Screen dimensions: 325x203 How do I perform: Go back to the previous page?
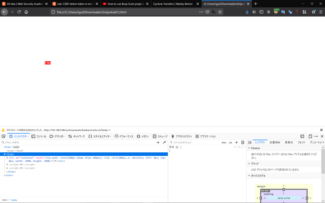pos(4,12)
